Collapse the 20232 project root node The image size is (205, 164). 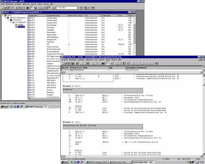(x=3, y=16)
